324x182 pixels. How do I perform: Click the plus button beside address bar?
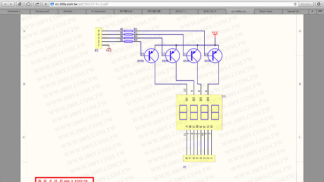(46, 4)
